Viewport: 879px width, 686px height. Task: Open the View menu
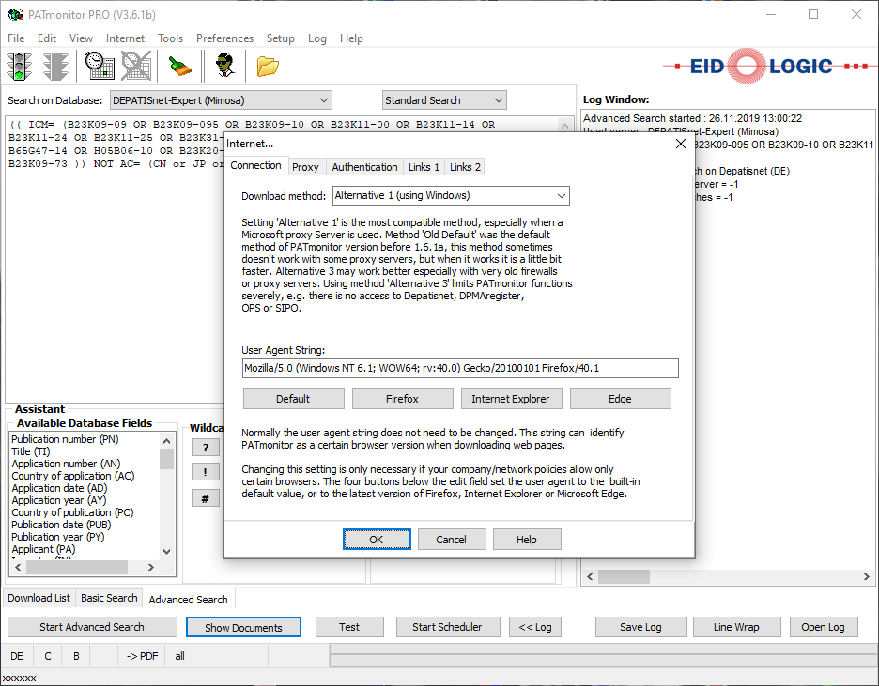[81, 38]
